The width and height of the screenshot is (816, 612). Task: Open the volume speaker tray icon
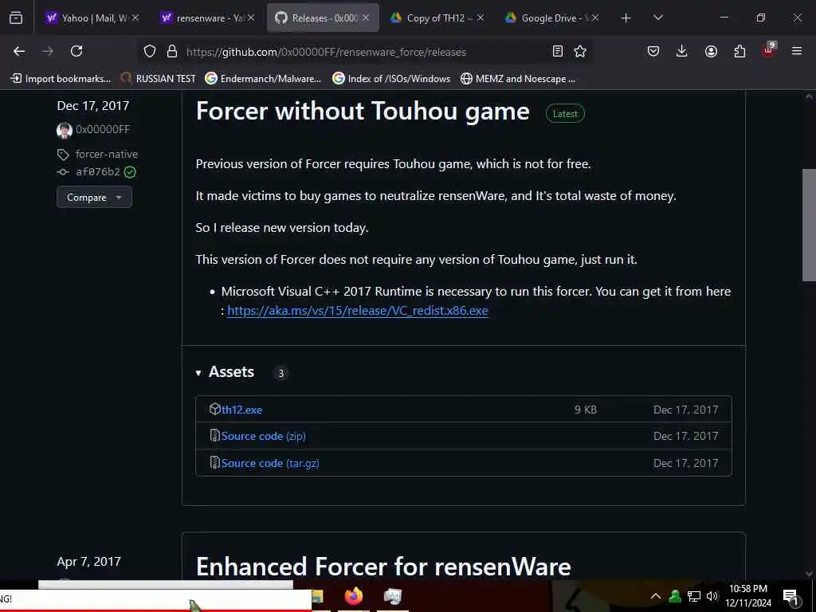coord(712,596)
